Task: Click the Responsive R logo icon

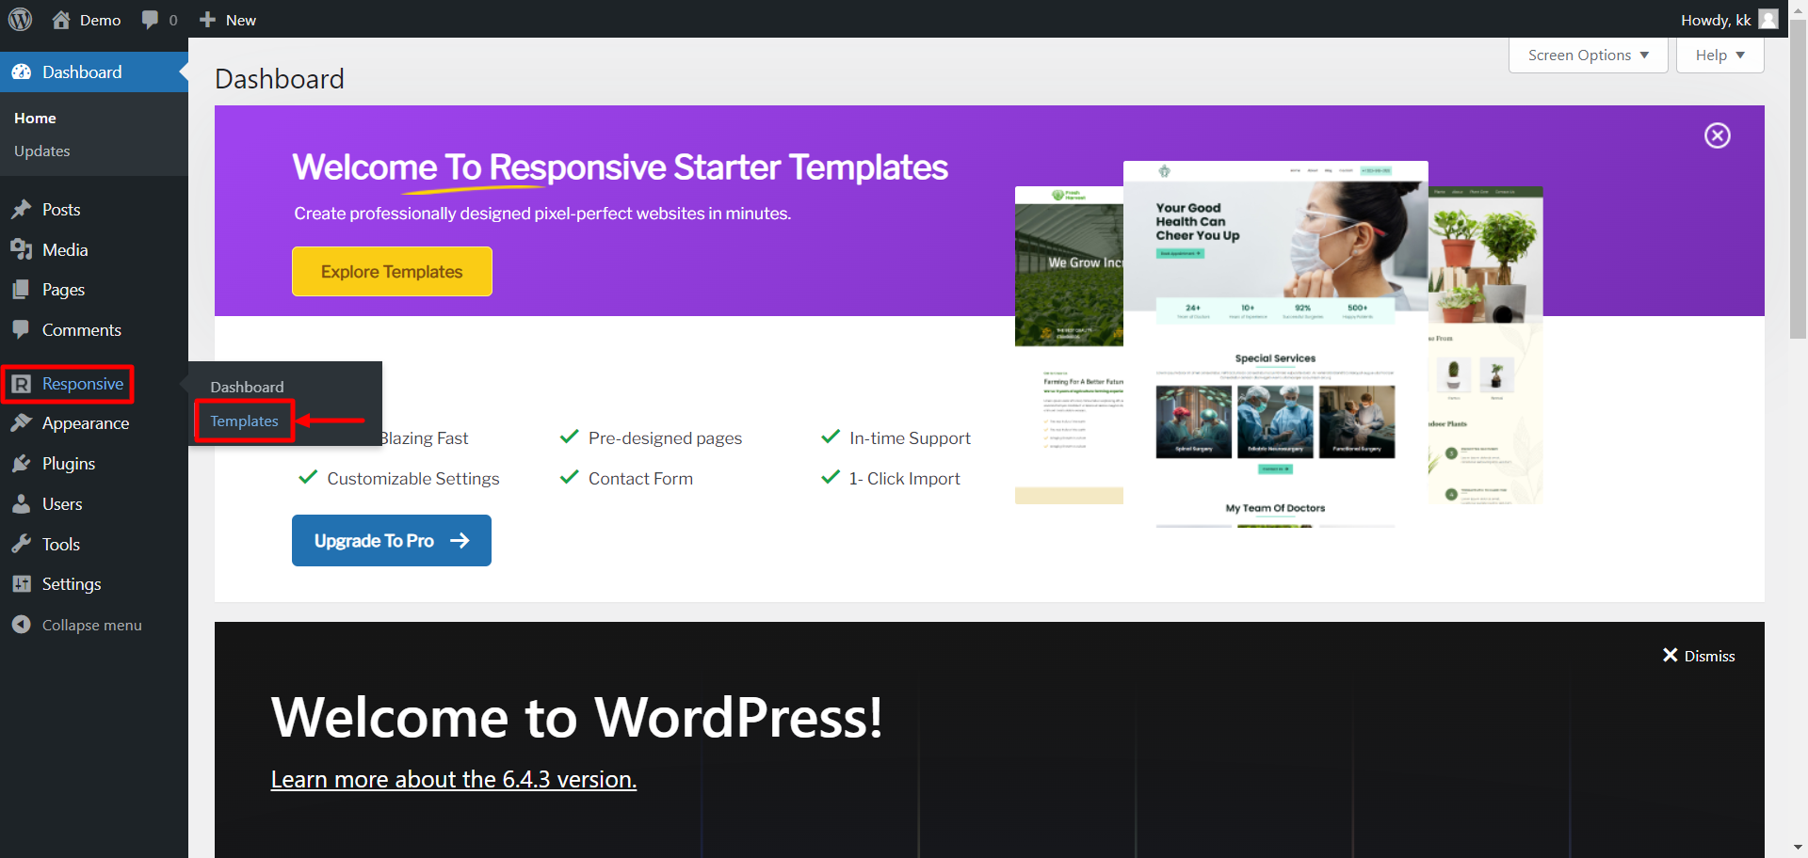Action: tap(22, 384)
